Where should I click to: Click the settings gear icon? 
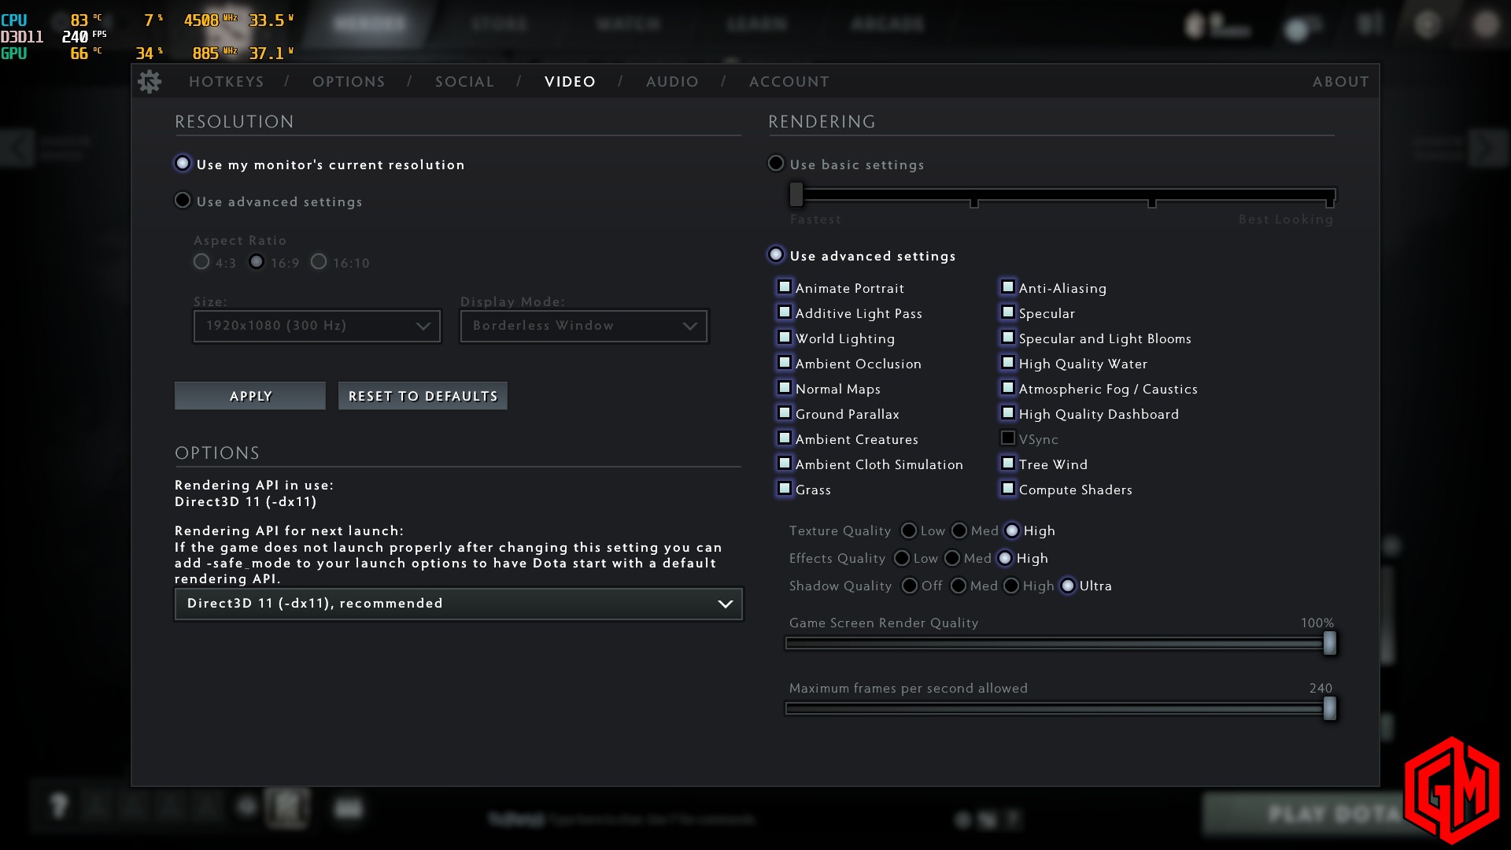(x=150, y=82)
